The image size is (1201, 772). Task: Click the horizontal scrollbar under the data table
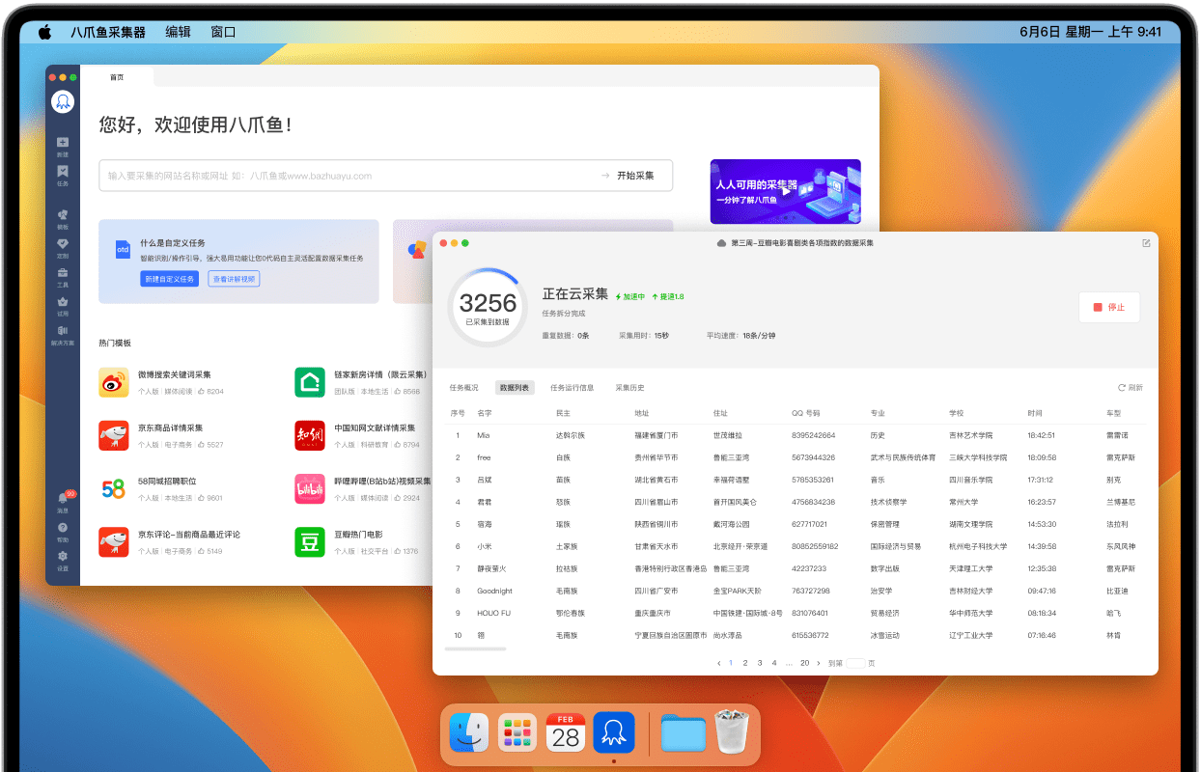(475, 649)
